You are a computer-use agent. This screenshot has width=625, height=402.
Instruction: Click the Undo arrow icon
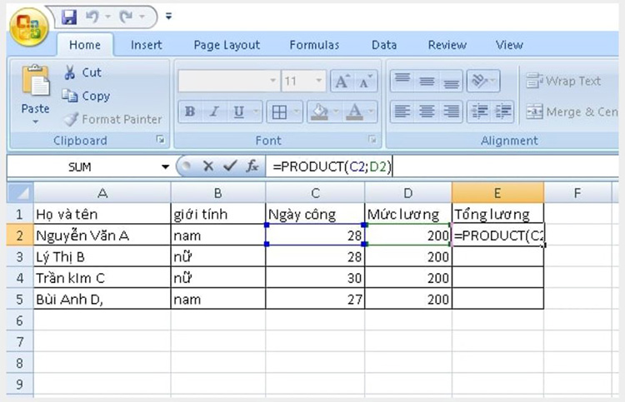point(92,17)
